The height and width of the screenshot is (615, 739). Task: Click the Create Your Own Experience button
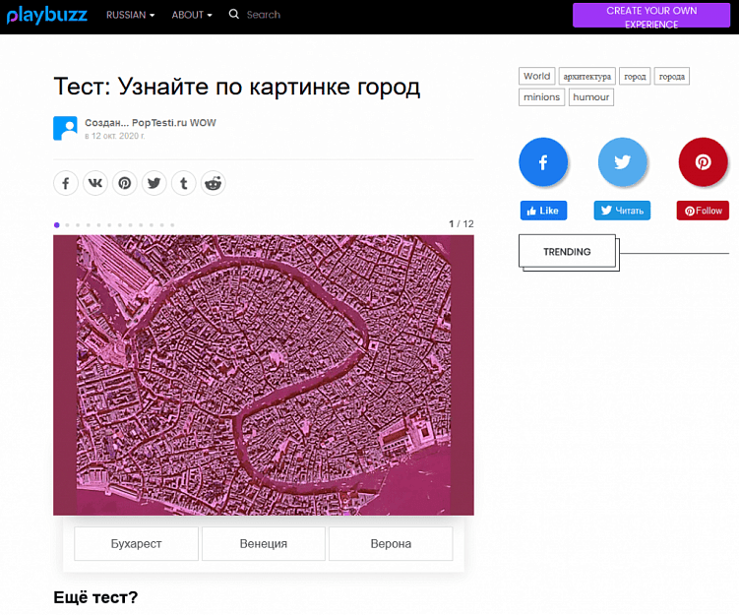650,17
